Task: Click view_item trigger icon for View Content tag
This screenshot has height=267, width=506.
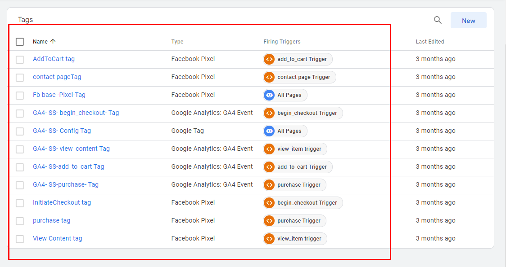Action: 269,239
